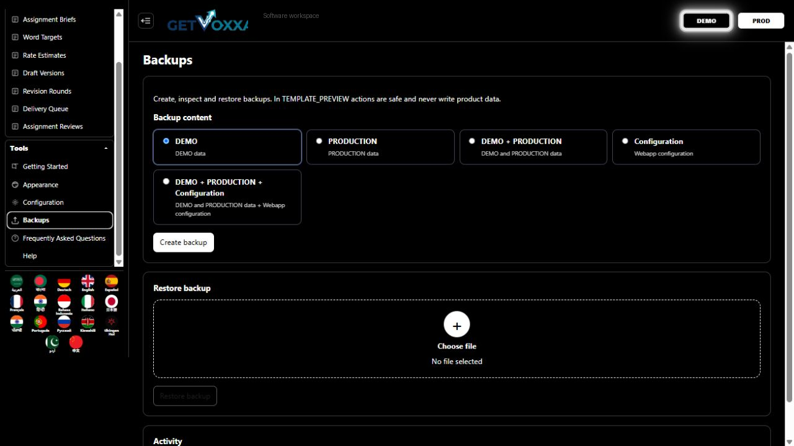Click the plus Choose file icon
The image size is (794, 446).
(x=457, y=324)
